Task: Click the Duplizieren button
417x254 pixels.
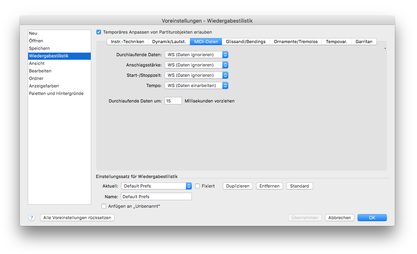Action: pyautogui.click(x=238, y=186)
